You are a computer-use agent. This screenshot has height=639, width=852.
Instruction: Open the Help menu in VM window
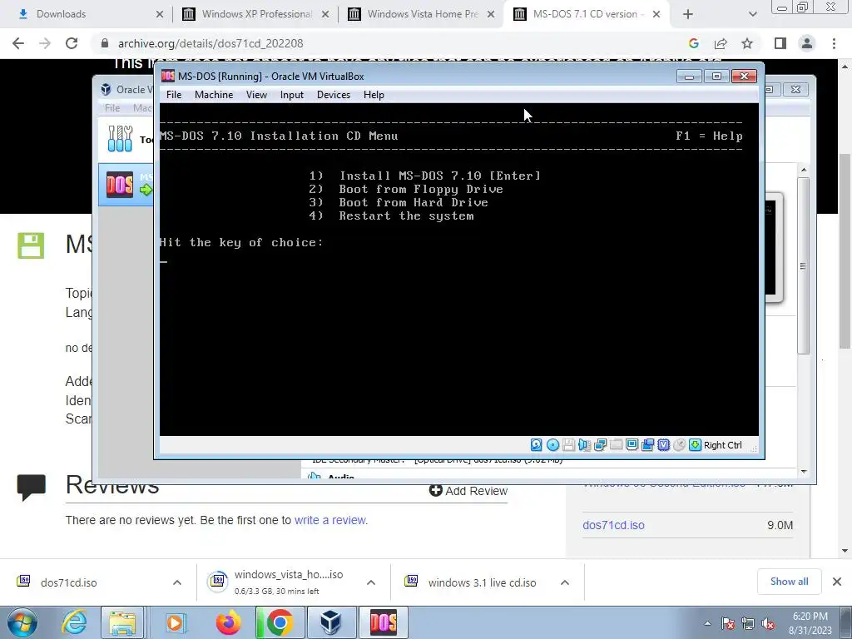click(x=374, y=95)
